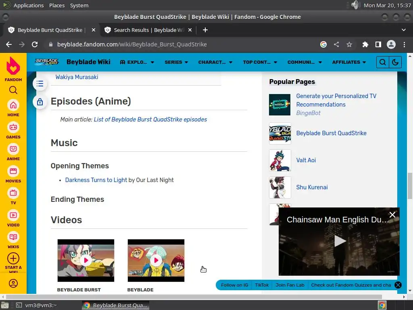413x310 pixels.
Task: Go back with browser back arrow
Action: 9,44
